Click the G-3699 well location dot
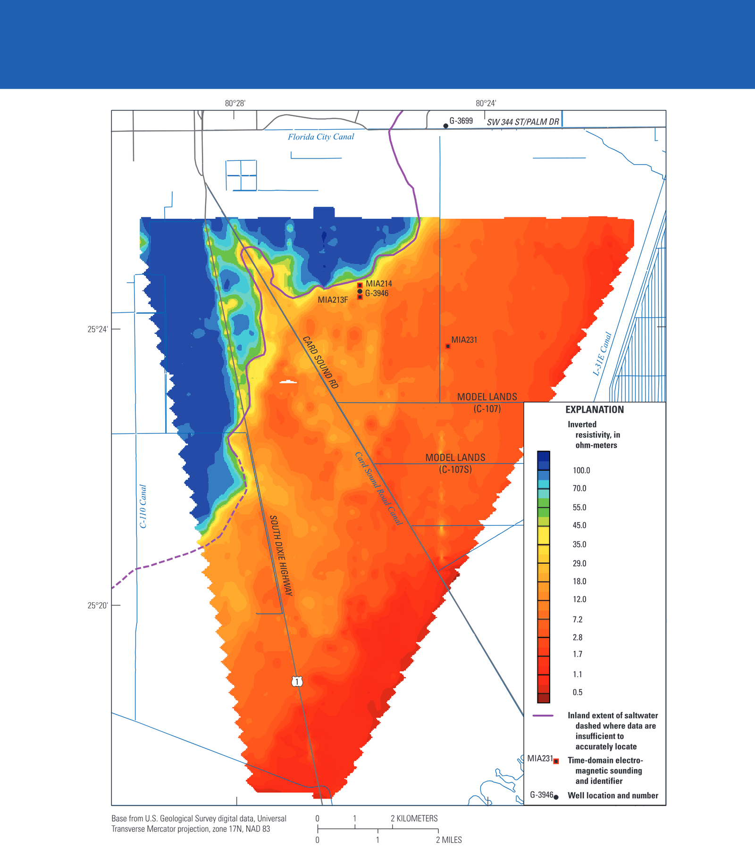755x849 pixels. [x=445, y=126]
